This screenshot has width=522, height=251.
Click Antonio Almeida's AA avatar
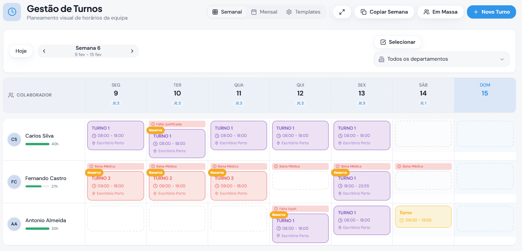click(14, 224)
